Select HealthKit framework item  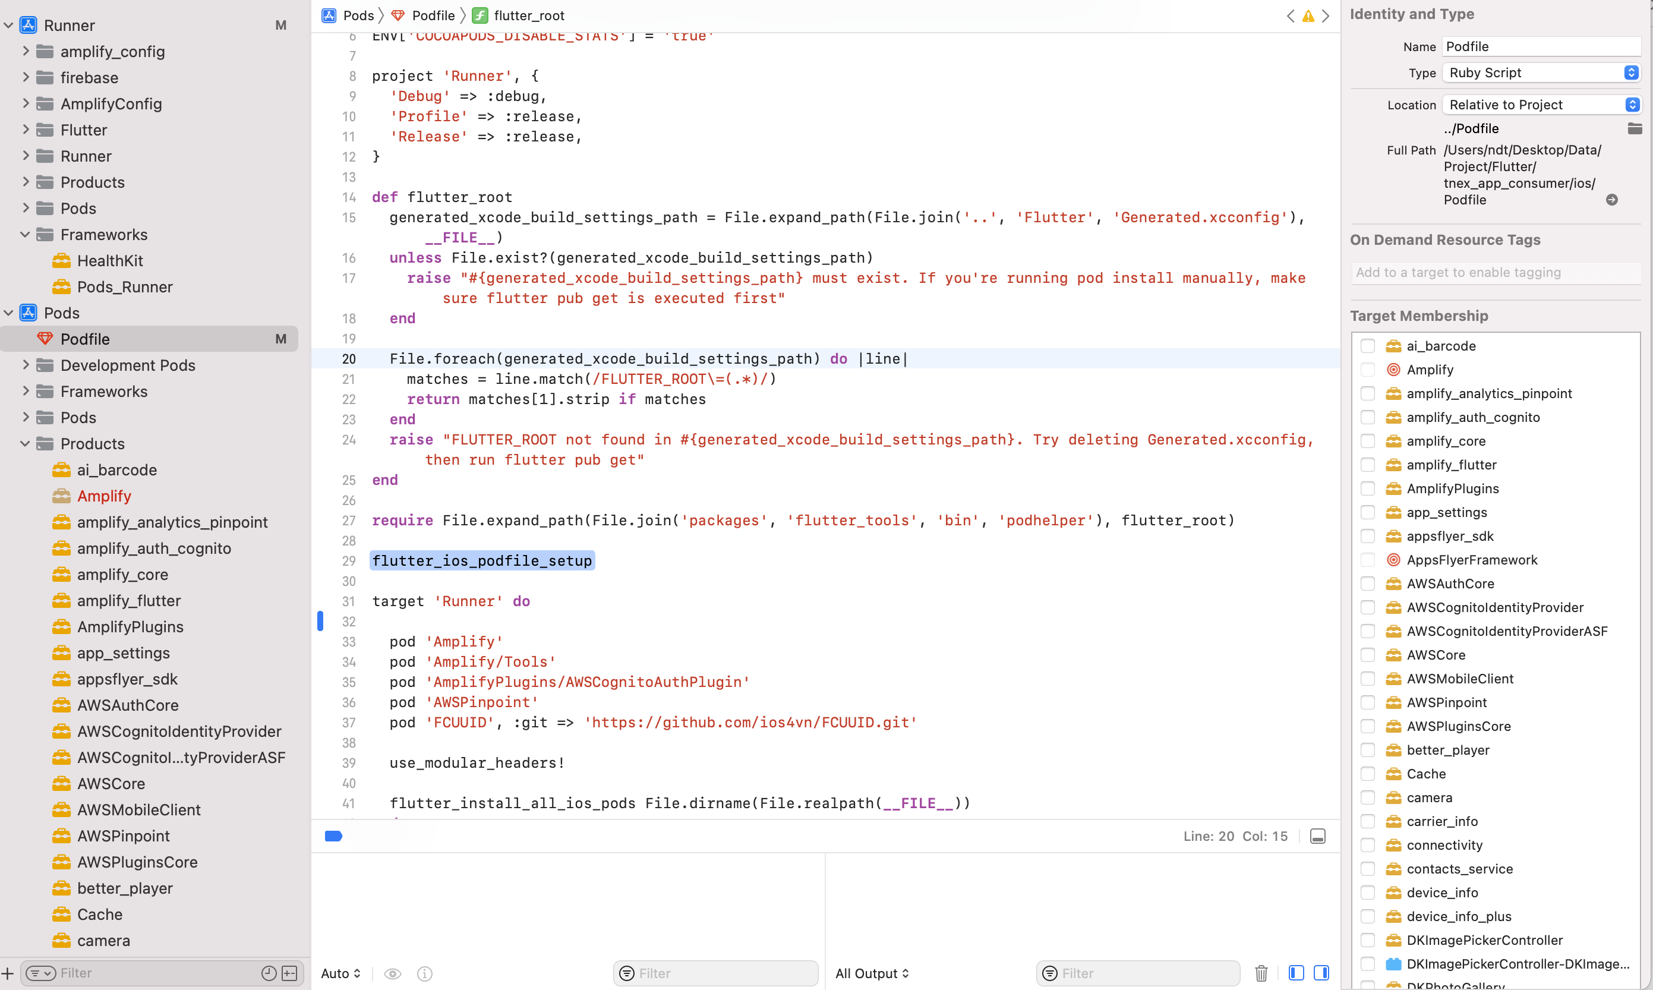pyautogui.click(x=109, y=260)
